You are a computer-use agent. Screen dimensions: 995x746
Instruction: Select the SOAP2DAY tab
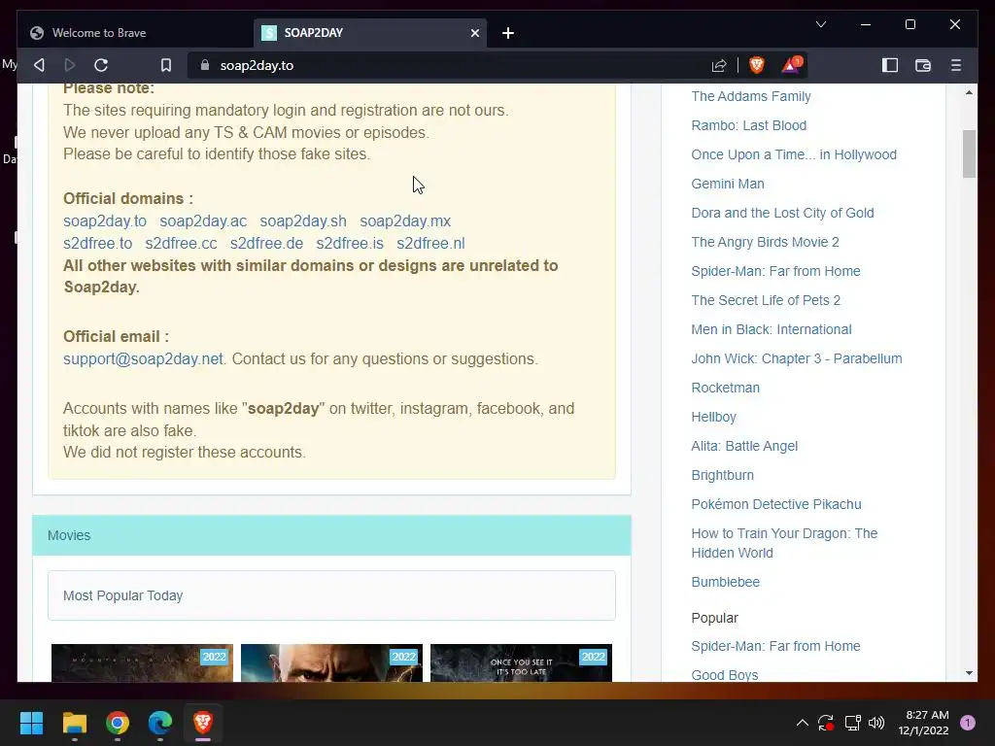pyautogui.click(x=370, y=33)
